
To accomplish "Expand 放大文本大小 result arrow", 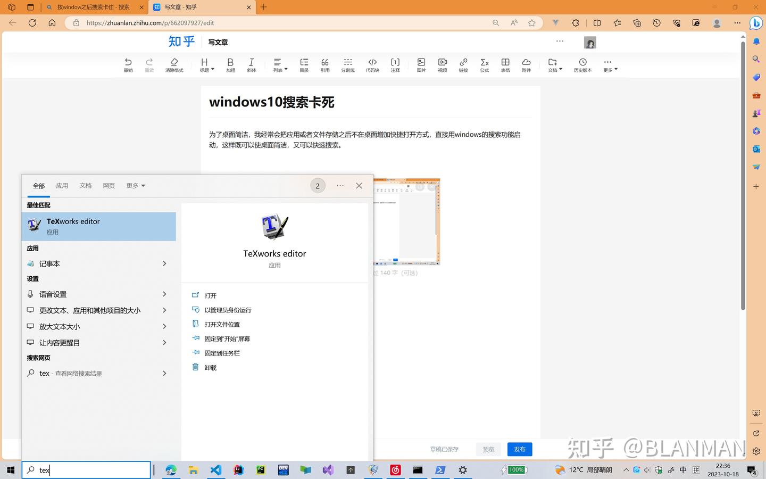I will (x=164, y=326).
